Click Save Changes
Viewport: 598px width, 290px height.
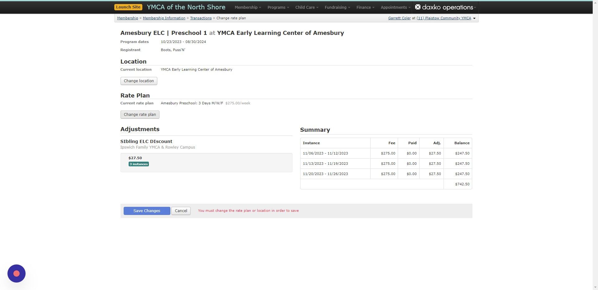[147, 211]
